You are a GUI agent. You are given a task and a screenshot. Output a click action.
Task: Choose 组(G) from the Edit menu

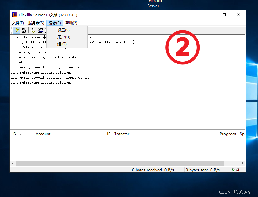67,44
